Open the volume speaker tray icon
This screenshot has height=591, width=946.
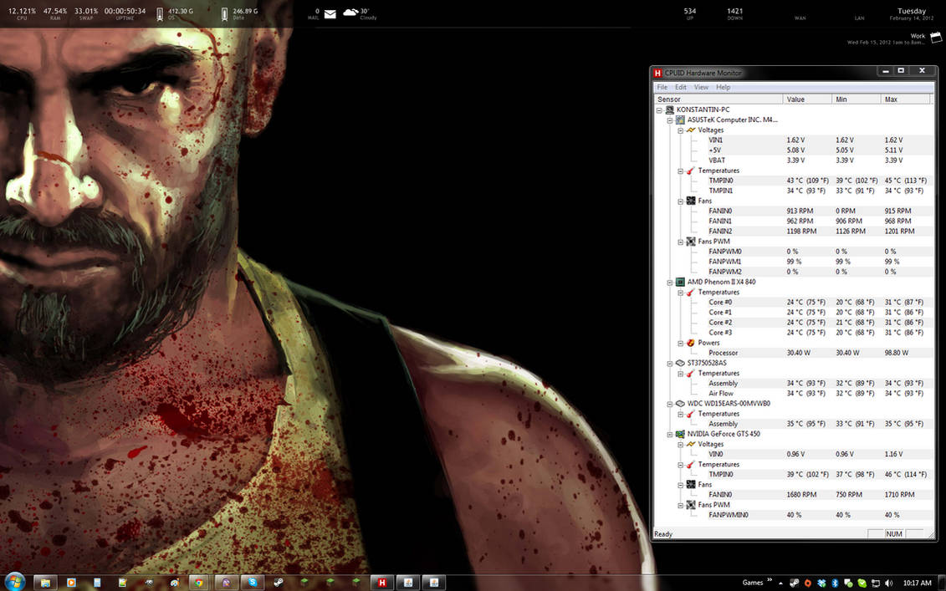888,583
